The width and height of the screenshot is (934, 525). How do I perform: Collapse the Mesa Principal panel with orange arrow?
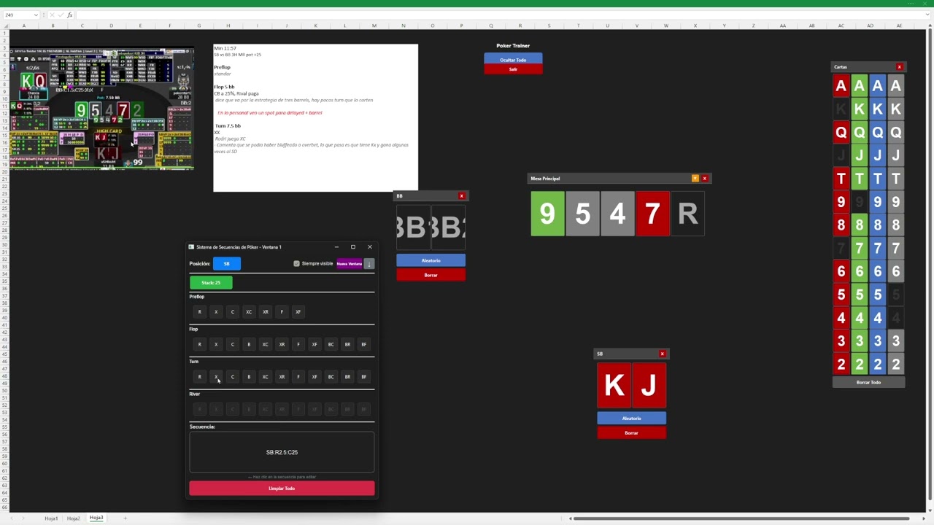tap(695, 179)
